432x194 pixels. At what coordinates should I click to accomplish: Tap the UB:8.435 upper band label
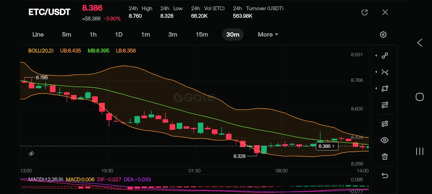[70, 51]
